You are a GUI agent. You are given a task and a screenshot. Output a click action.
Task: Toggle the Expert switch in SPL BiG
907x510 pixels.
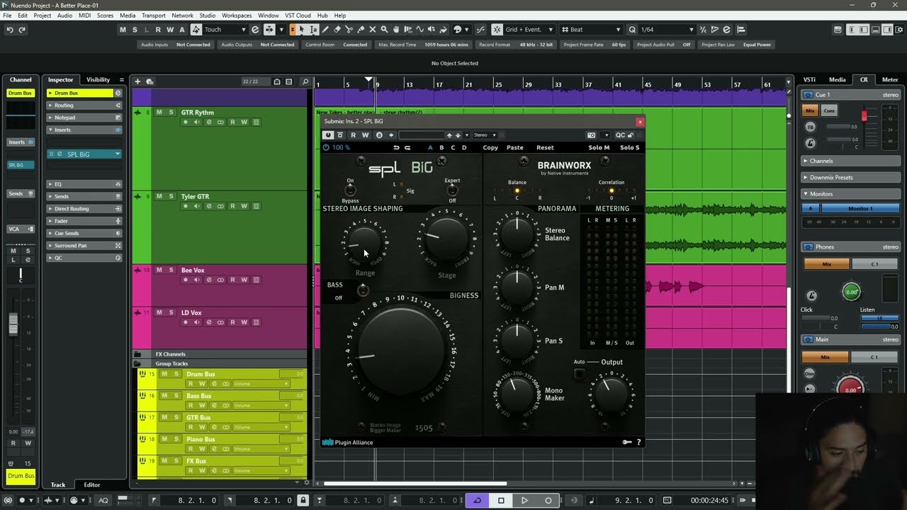(x=452, y=190)
